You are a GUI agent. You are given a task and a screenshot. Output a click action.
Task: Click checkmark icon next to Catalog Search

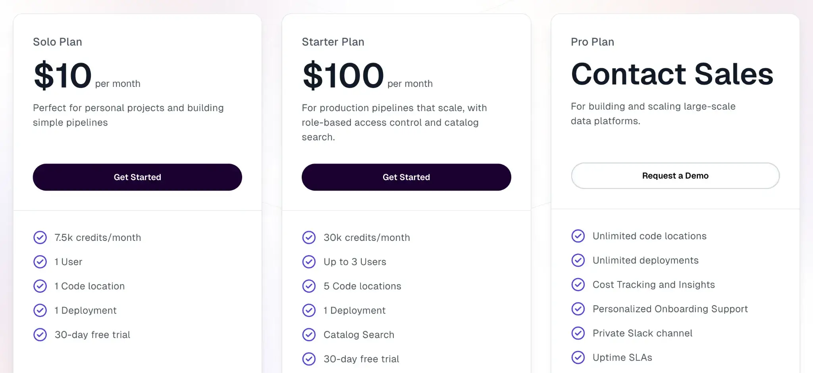click(309, 335)
